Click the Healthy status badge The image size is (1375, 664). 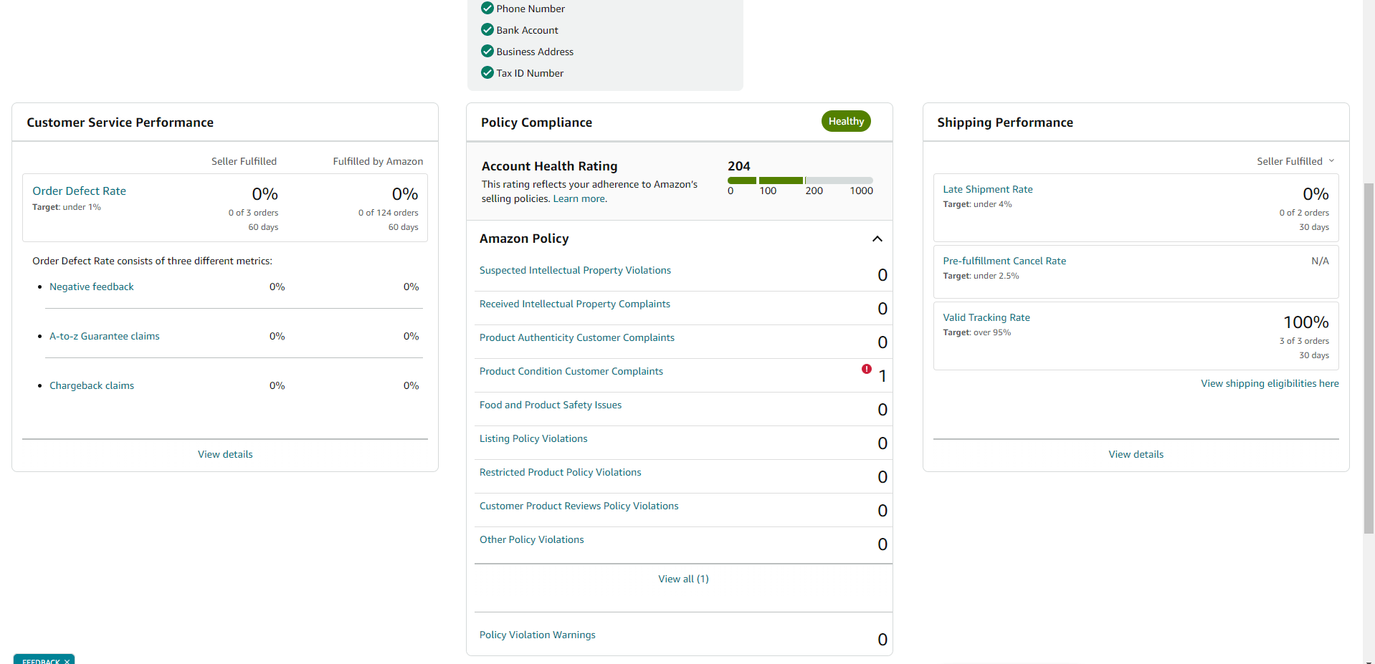[846, 121]
